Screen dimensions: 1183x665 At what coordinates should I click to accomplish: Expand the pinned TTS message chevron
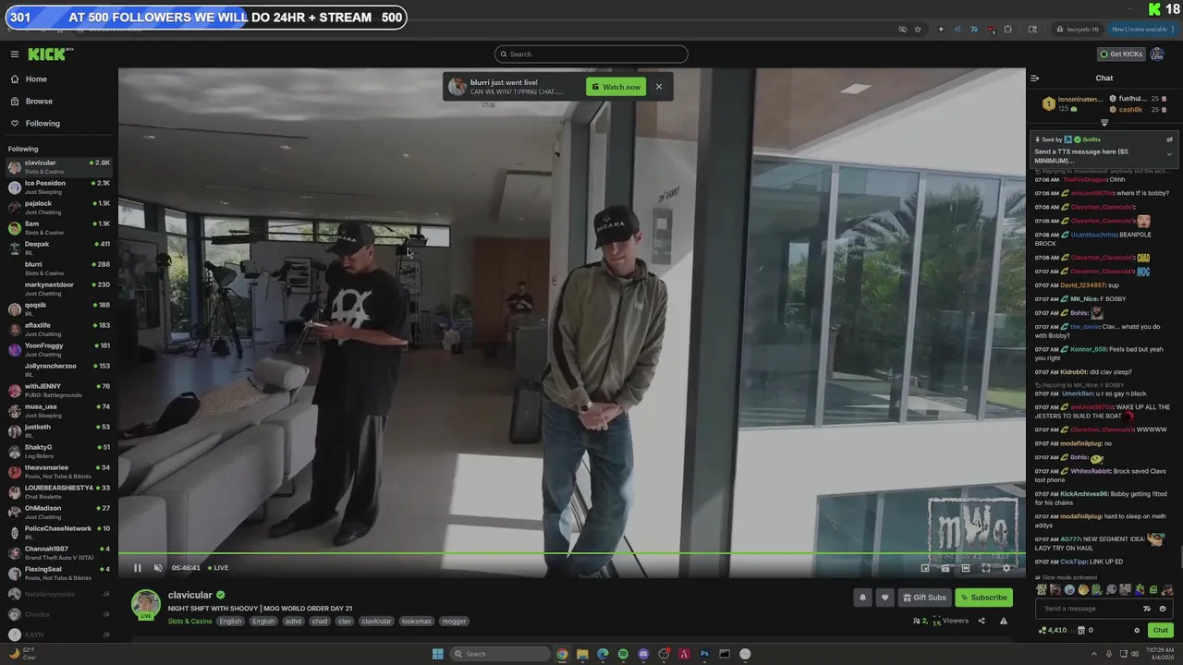1169,154
